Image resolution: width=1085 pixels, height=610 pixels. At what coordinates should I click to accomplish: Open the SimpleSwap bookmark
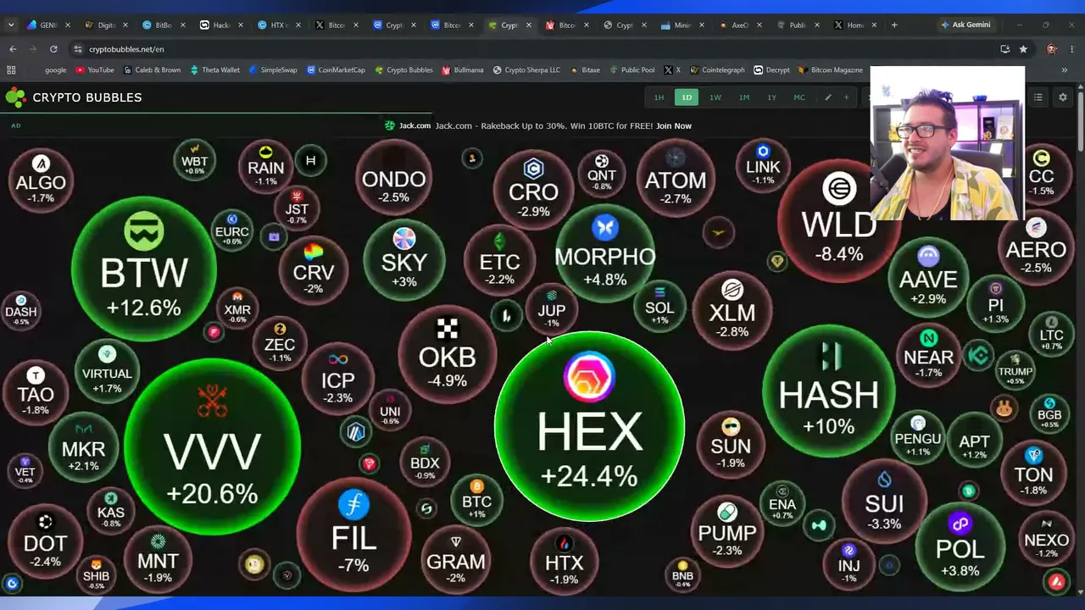(x=273, y=70)
